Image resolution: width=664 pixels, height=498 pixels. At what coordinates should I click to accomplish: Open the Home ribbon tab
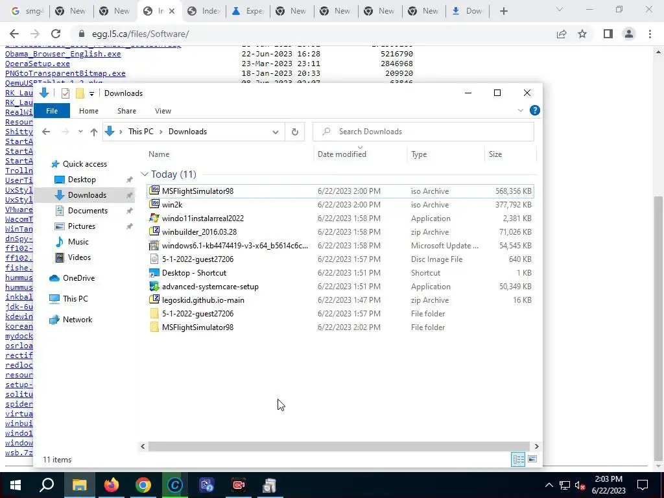click(x=88, y=110)
